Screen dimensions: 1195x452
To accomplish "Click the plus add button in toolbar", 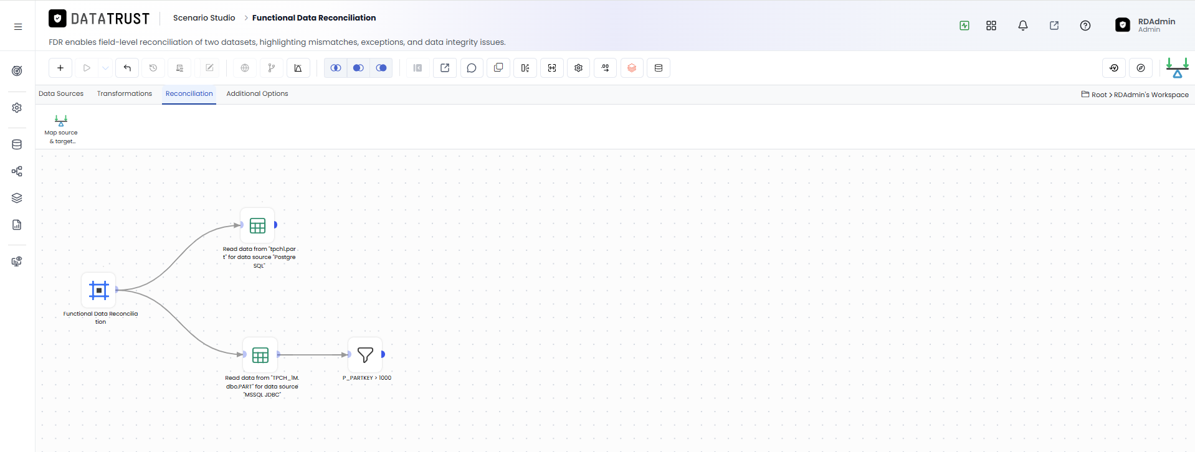I will point(60,68).
